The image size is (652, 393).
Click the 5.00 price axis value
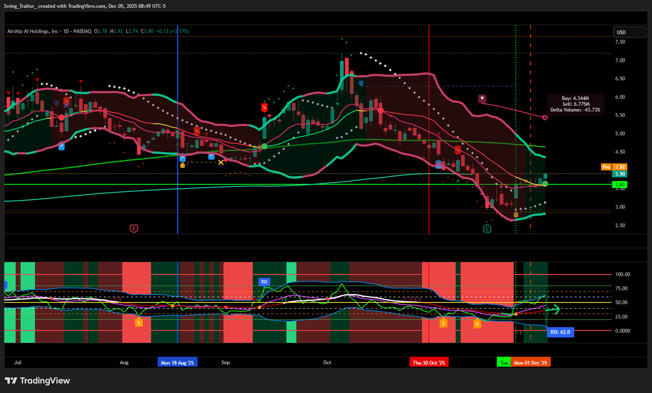[x=621, y=134]
